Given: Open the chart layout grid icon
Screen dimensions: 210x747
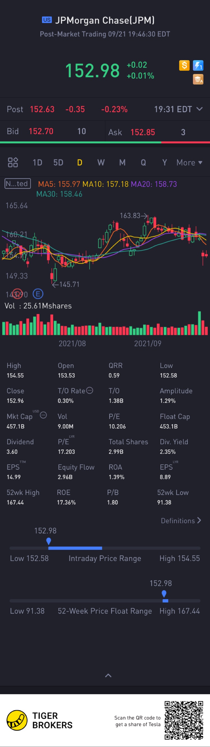Looking at the screenshot, I should pos(13,162).
